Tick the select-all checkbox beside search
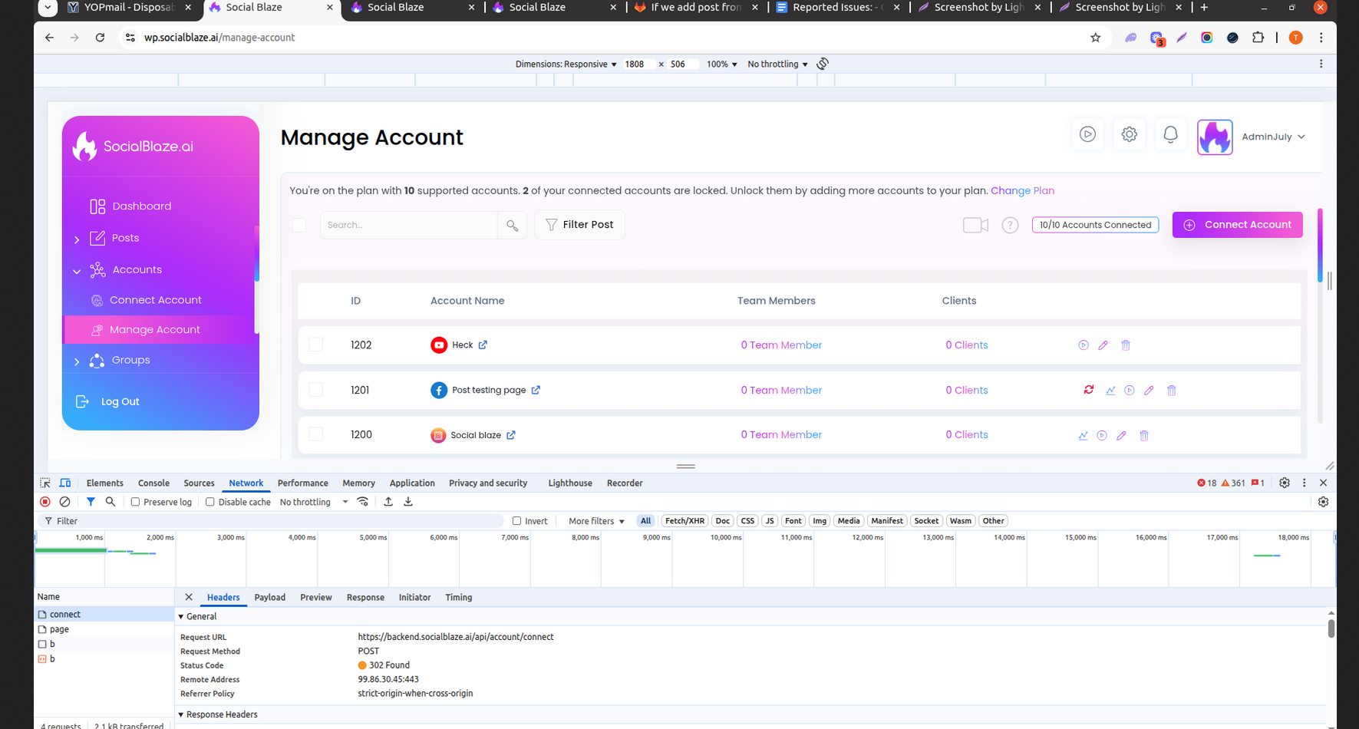The image size is (1359, 729). 299,225
